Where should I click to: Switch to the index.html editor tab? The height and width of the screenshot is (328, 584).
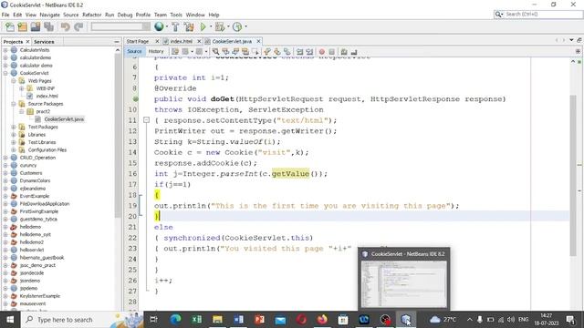click(181, 41)
